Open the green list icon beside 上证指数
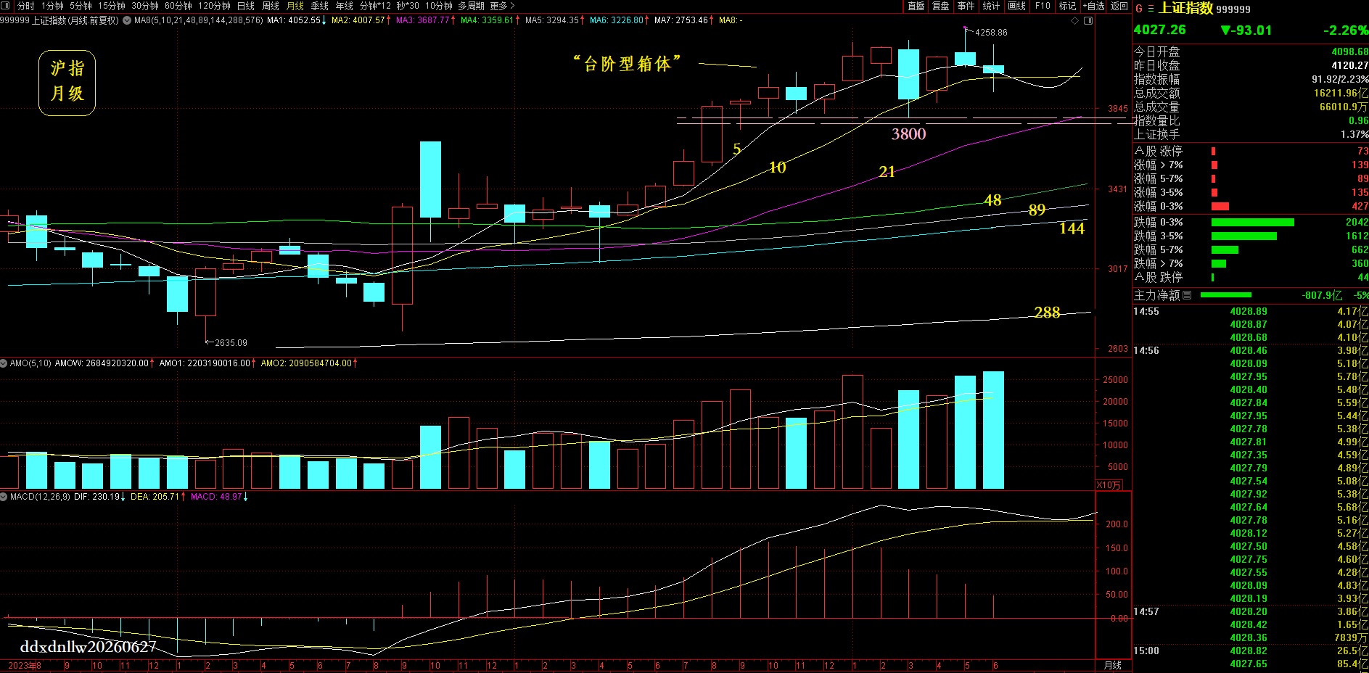The width and height of the screenshot is (1369, 673). click(1151, 9)
